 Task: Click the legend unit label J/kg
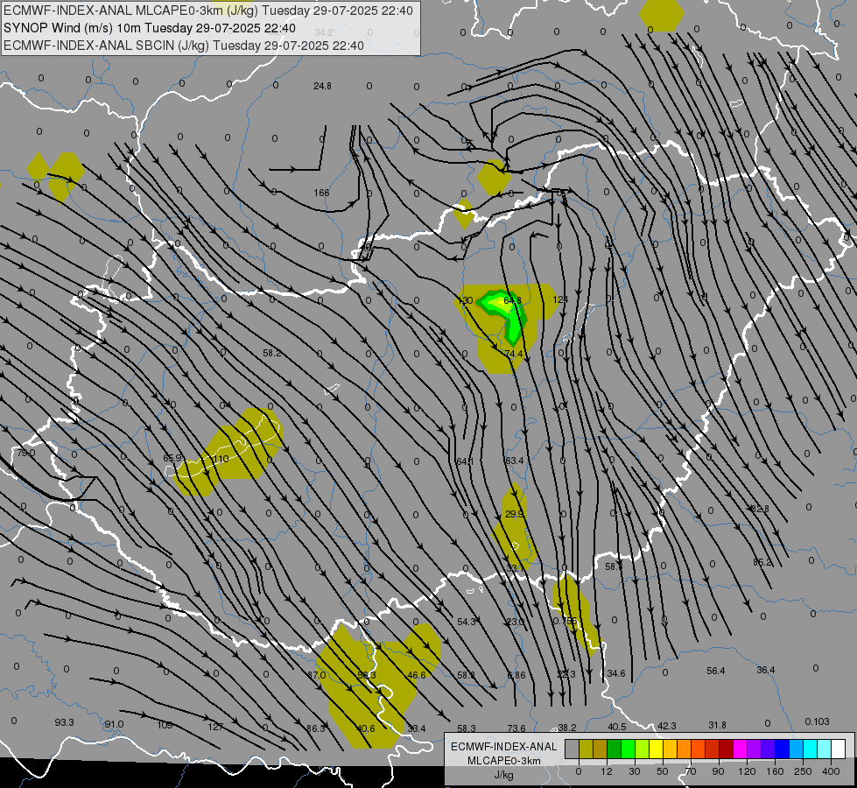tap(503, 775)
